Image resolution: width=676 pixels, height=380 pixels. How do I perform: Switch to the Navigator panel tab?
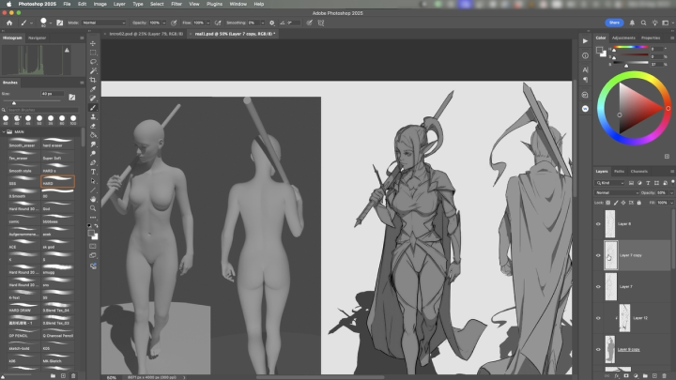[x=38, y=38]
